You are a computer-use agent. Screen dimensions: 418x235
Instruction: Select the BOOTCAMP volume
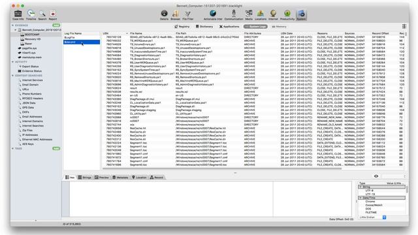(x=32, y=35)
